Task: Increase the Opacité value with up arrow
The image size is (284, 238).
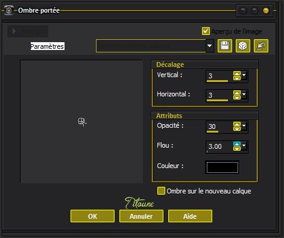Action: (x=237, y=124)
